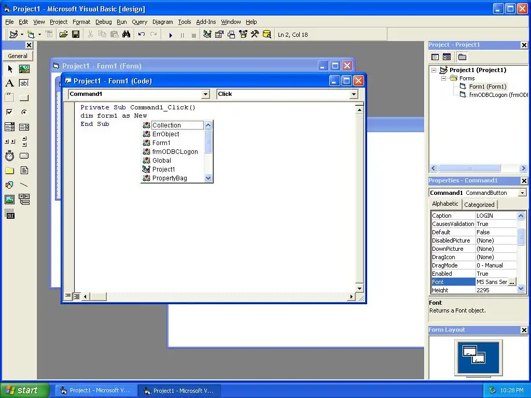Collapse the Project1 tree node
The width and height of the screenshot is (531, 398).
[x=434, y=70]
